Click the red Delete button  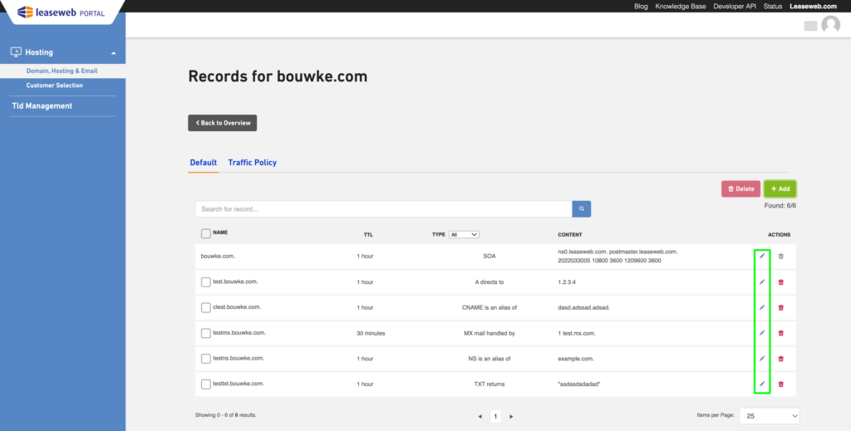740,189
